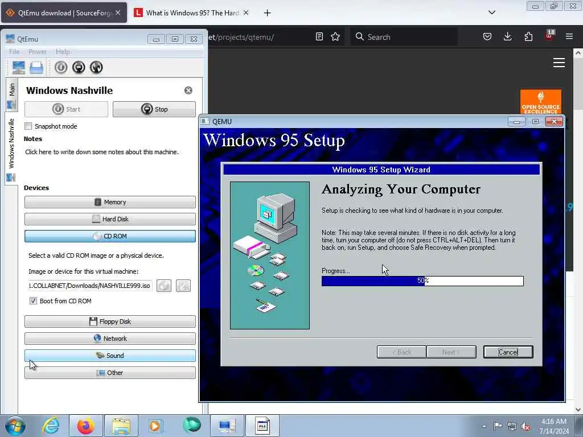This screenshot has height=437, width=583.
Task: Open the SourceForge page hamburger menu
Action: [559, 63]
